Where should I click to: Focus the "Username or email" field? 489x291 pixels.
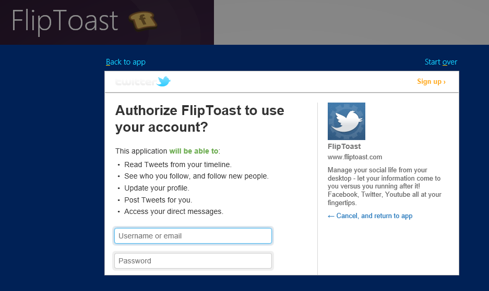(193, 236)
